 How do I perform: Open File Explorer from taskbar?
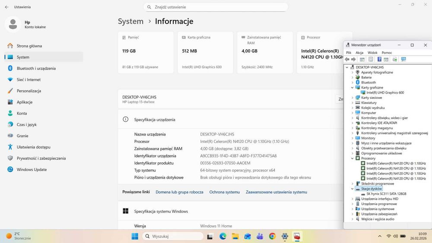(235, 236)
